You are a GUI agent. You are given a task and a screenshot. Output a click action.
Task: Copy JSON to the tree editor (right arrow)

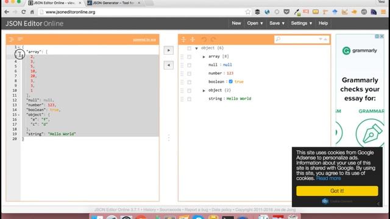coord(169,50)
